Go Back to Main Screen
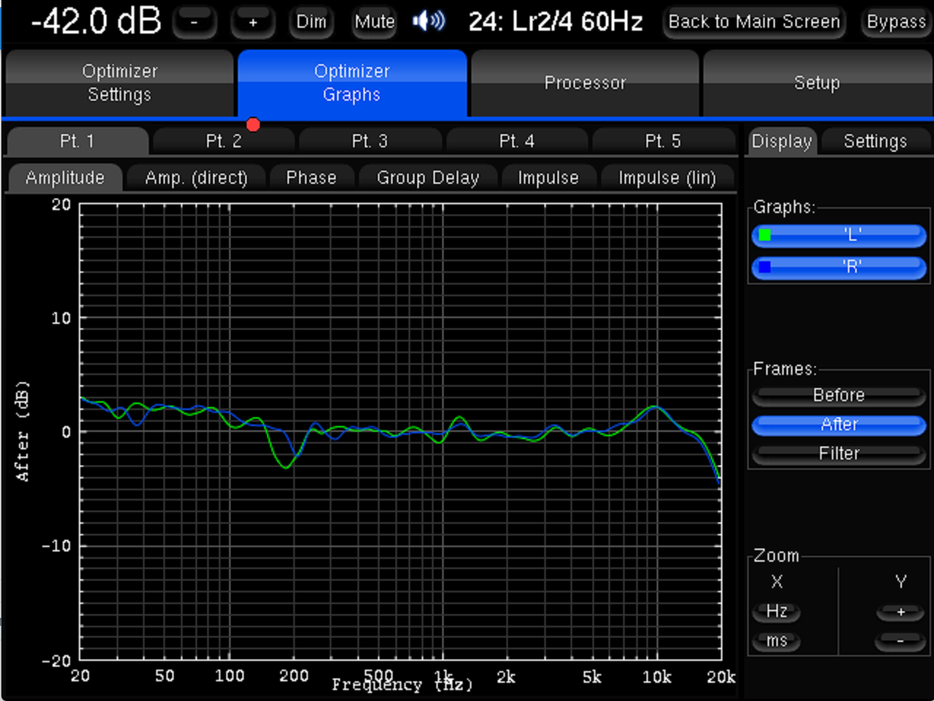This screenshot has width=934, height=701. 754,22
